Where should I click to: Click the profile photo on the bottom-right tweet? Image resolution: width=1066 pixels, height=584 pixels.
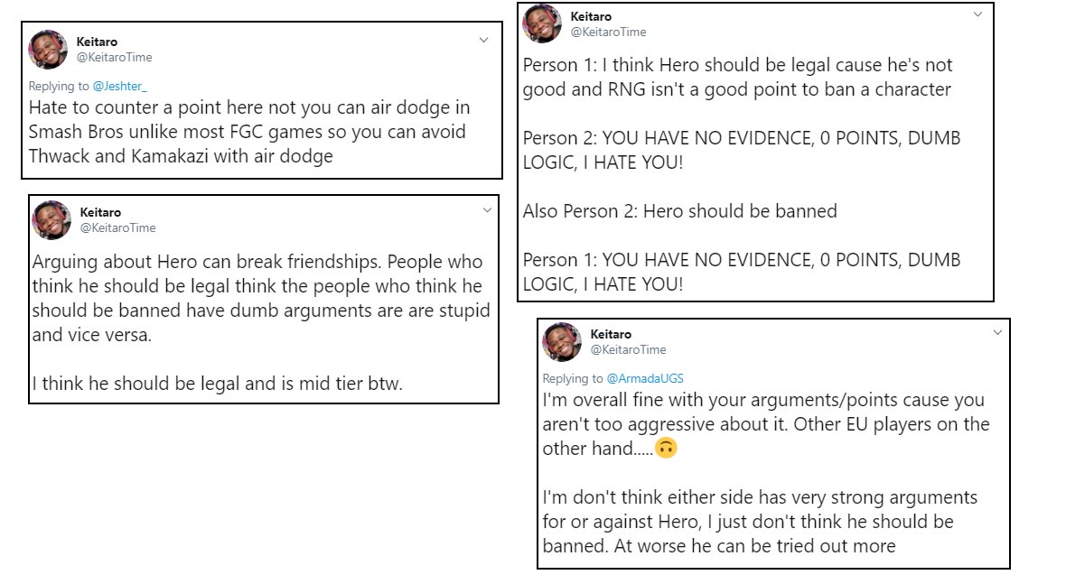[562, 342]
